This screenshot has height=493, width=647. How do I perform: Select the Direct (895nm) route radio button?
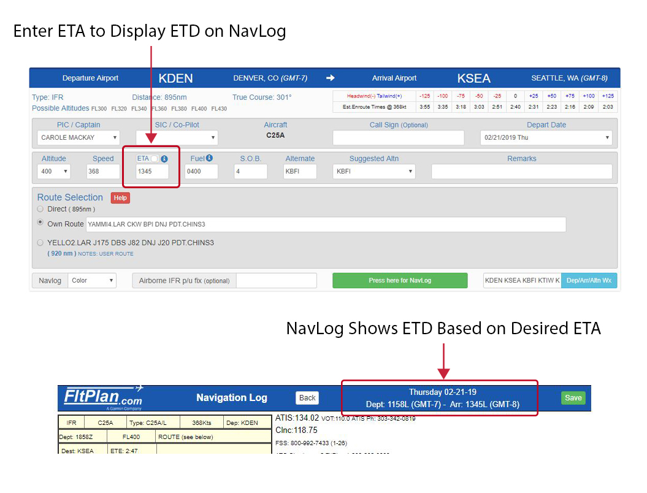[x=40, y=209]
